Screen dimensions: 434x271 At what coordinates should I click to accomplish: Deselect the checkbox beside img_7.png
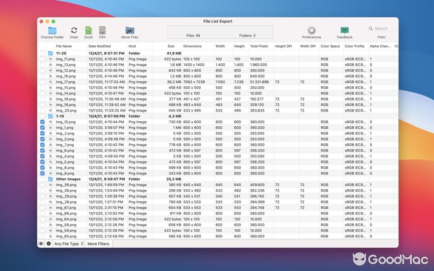point(42,144)
